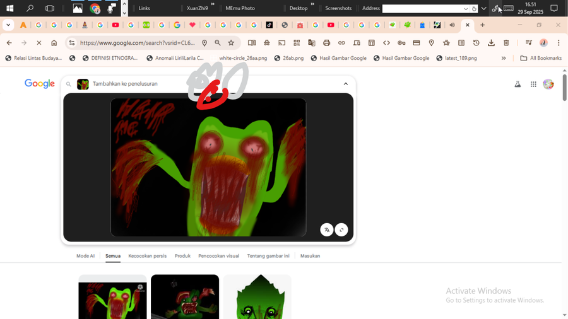
Task: Open Search Labs flask icon
Action: point(518,84)
